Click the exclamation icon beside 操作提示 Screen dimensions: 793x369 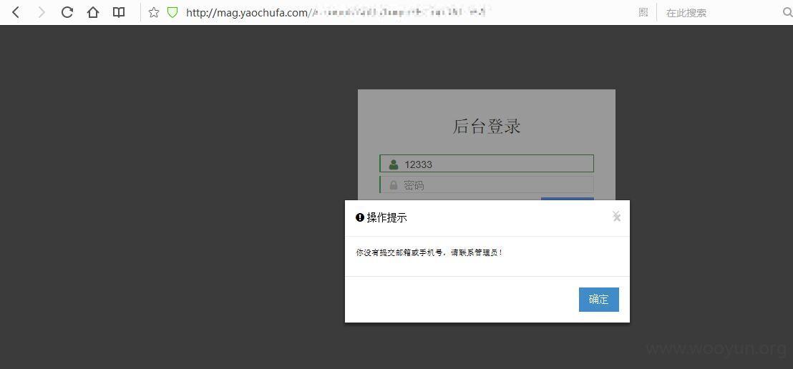click(x=360, y=217)
